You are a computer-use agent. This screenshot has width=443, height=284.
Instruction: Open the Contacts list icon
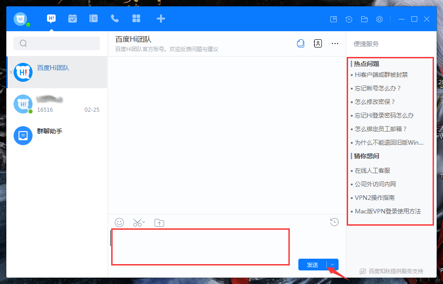(x=93, y=19)
